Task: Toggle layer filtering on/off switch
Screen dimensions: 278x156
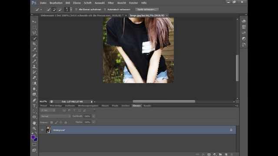Action: tap(95, 110)
